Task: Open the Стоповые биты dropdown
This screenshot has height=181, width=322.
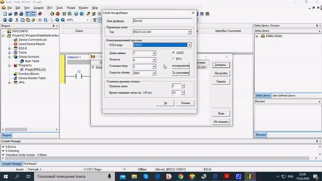Action: pyautogui.click(x=154, y=66)
